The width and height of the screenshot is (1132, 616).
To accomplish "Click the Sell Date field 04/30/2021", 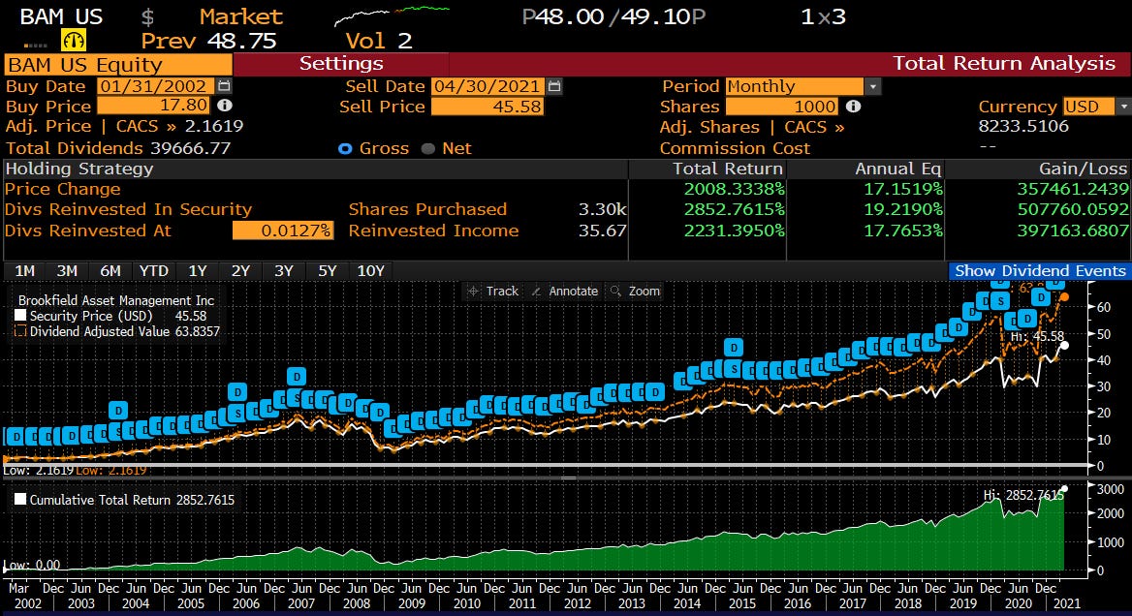I will [x=487, y=86].
